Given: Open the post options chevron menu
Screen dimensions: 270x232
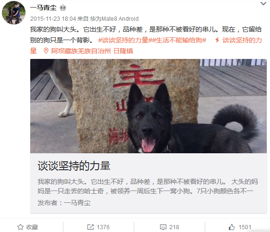Looking at the screenshot, I should tap(263, 3).
